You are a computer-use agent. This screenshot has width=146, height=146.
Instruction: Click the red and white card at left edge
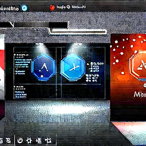[x=2, y=68]
